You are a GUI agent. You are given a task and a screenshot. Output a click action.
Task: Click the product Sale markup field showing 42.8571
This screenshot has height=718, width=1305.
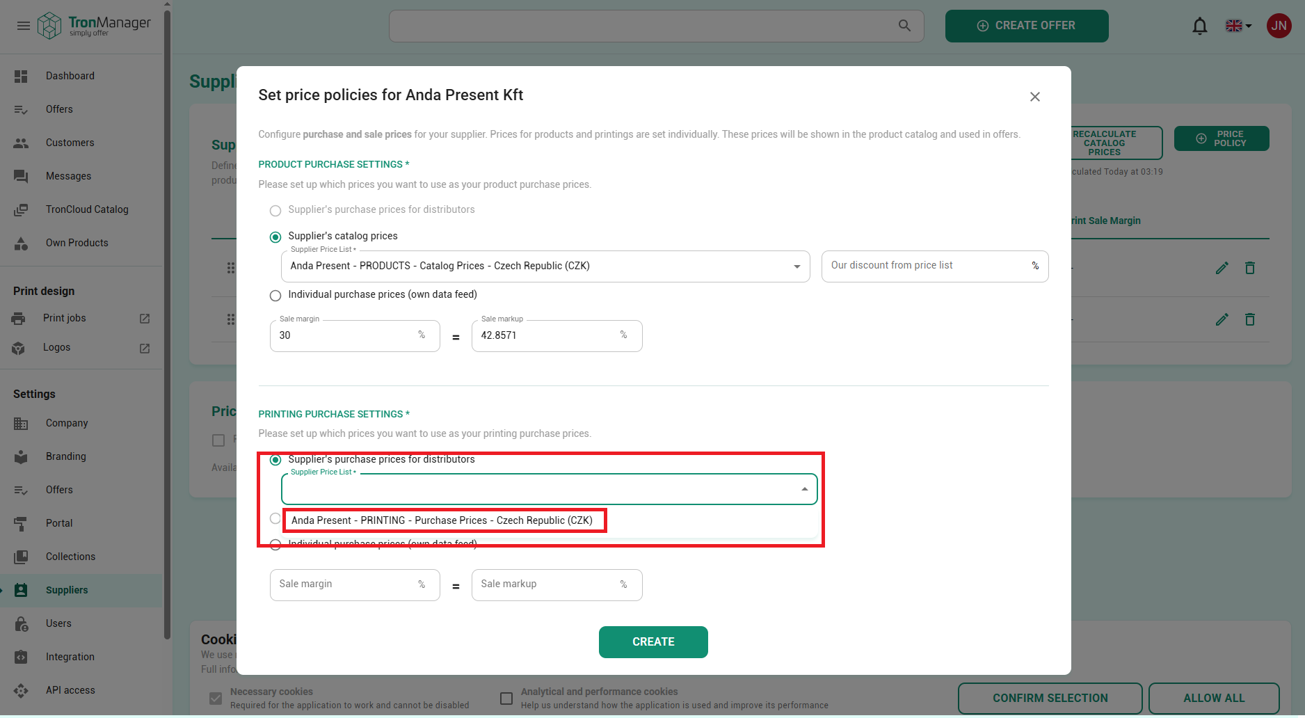[x=557, y=336]
